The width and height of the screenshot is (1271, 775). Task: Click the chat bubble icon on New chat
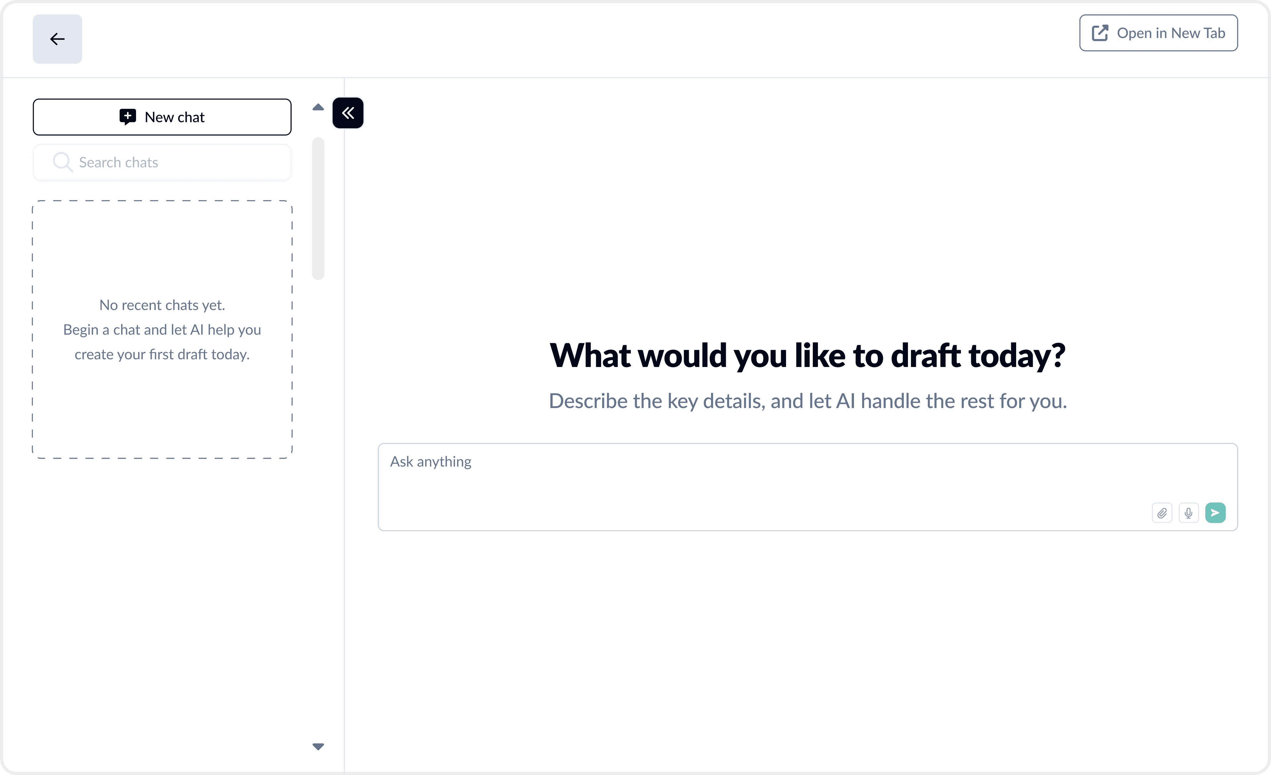[x=128, y=116]
